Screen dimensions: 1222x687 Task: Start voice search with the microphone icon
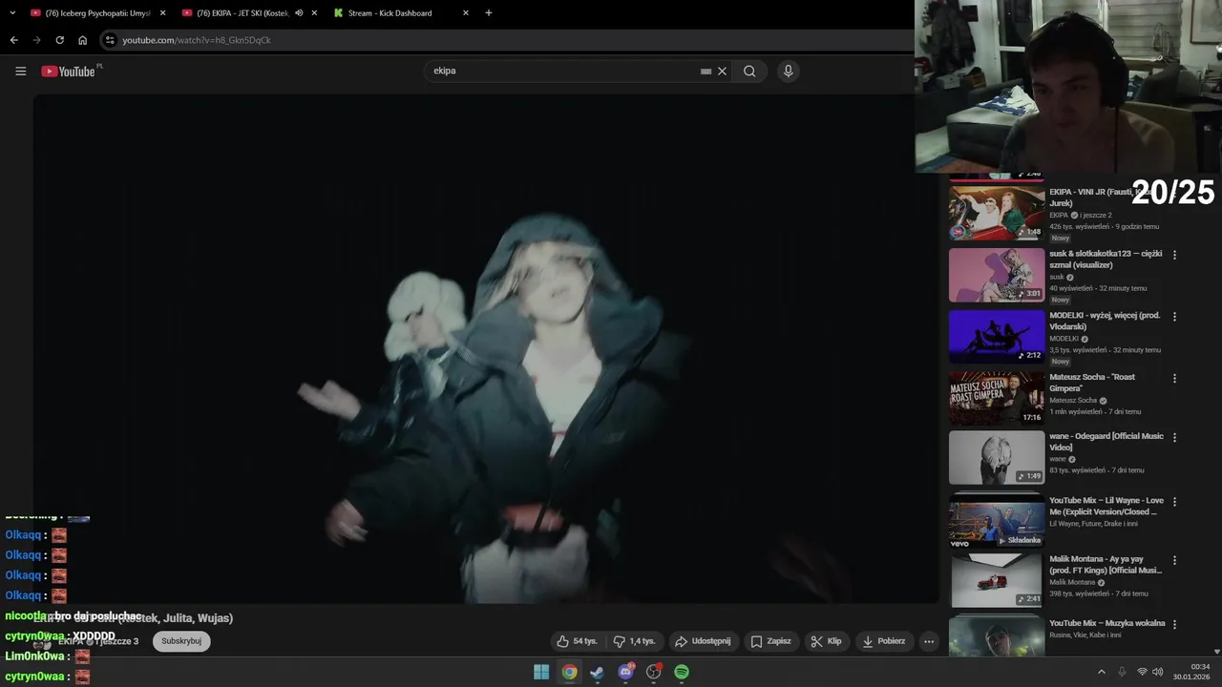tap(788, 71)
